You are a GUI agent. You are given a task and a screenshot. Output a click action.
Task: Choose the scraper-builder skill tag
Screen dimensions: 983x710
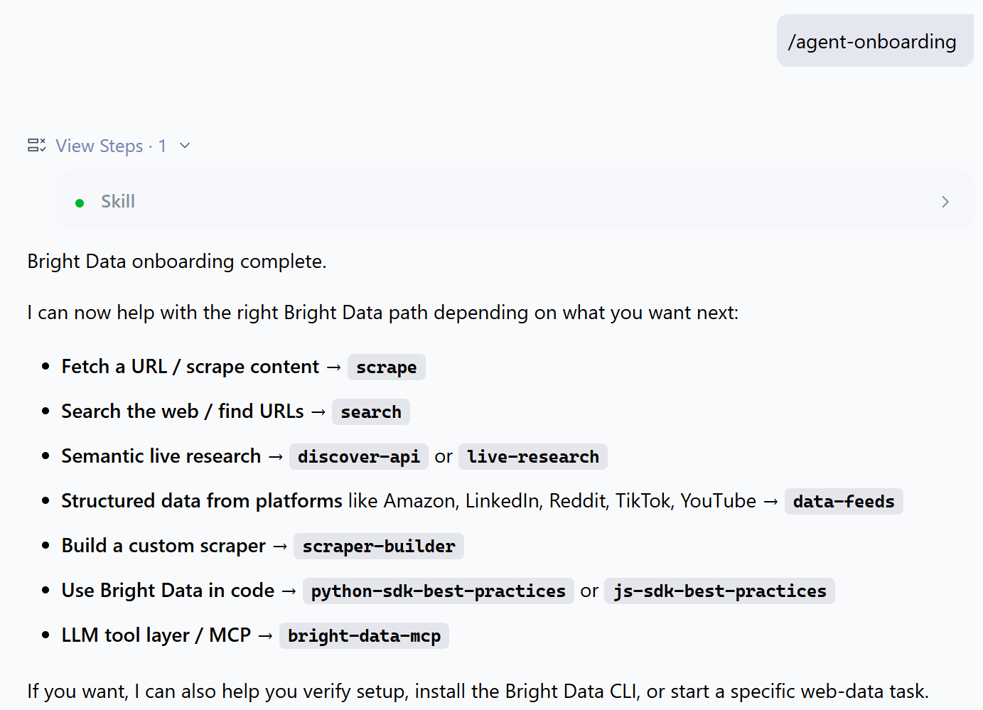(379, 547)
